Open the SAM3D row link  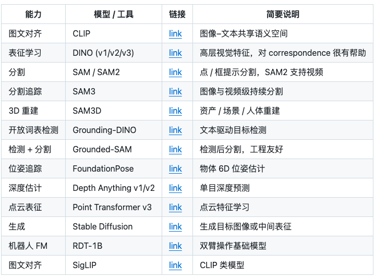click(175, 111)
